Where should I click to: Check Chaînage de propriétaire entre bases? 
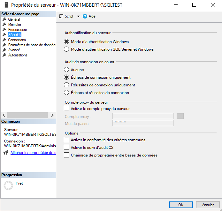point(66,155)
